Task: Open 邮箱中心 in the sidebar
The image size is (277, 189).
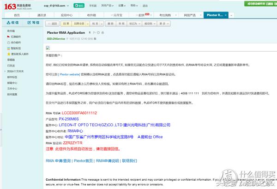Action: coord(12,83)
